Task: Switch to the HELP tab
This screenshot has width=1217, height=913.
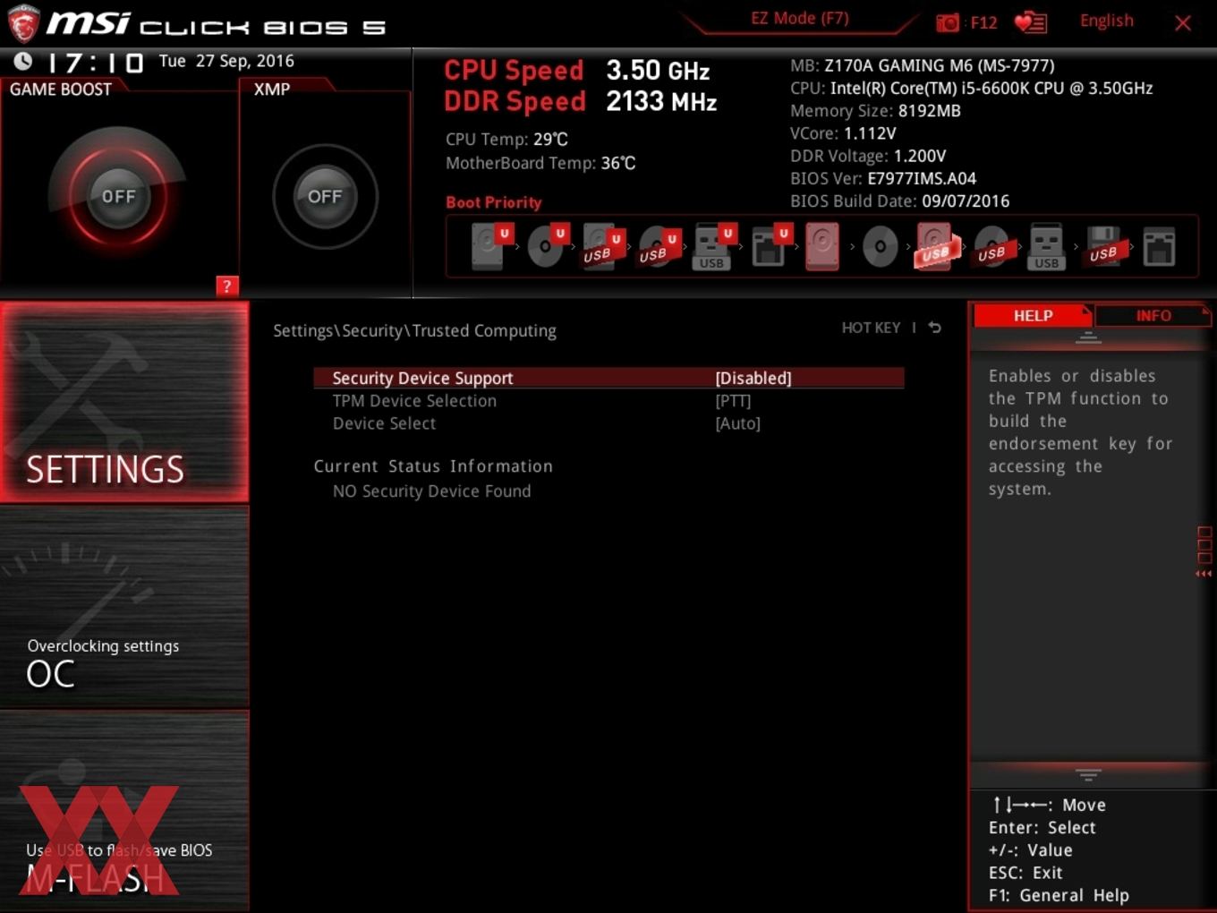Action: click(1033, 316)
